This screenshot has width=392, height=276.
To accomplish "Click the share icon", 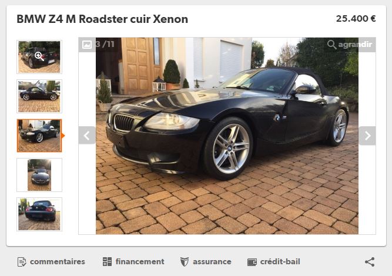I will pyautogui.click(x=370, y=262).
